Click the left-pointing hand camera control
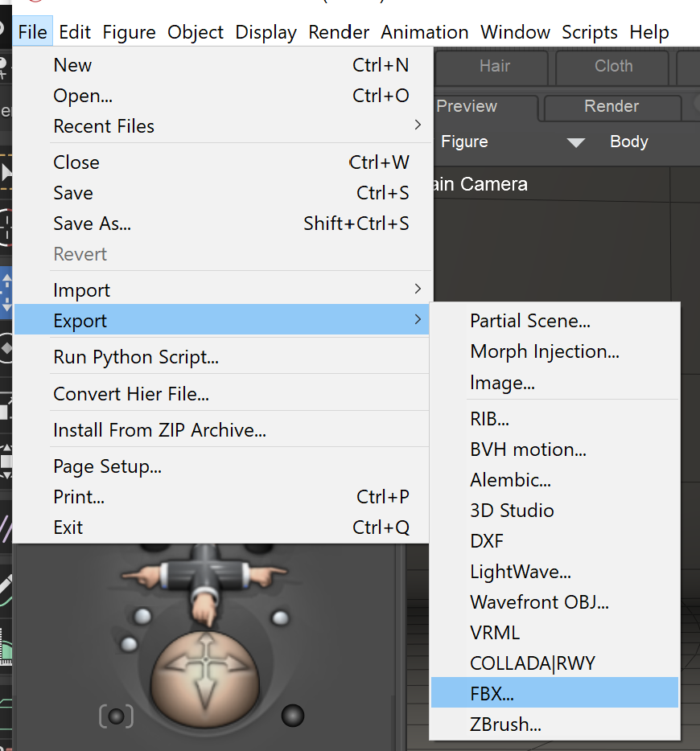 [x=142, y=576]
